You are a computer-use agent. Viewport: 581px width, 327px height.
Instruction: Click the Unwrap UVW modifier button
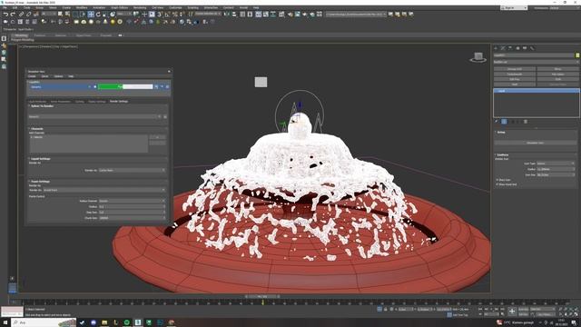[x=515, y=69]
